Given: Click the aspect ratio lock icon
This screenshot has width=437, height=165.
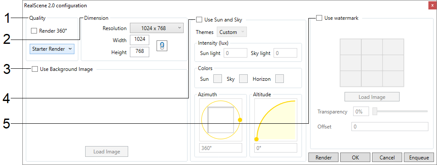Looking at the screenshot, I should click(x=162, y=46).
